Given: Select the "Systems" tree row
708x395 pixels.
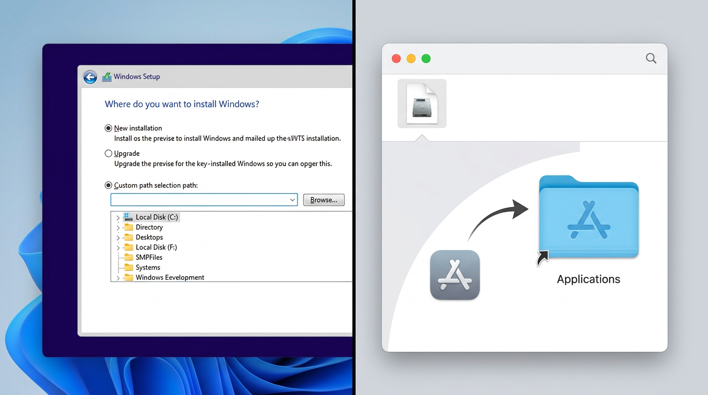Looking at the screenshot, I should click(x=148, y=267).
